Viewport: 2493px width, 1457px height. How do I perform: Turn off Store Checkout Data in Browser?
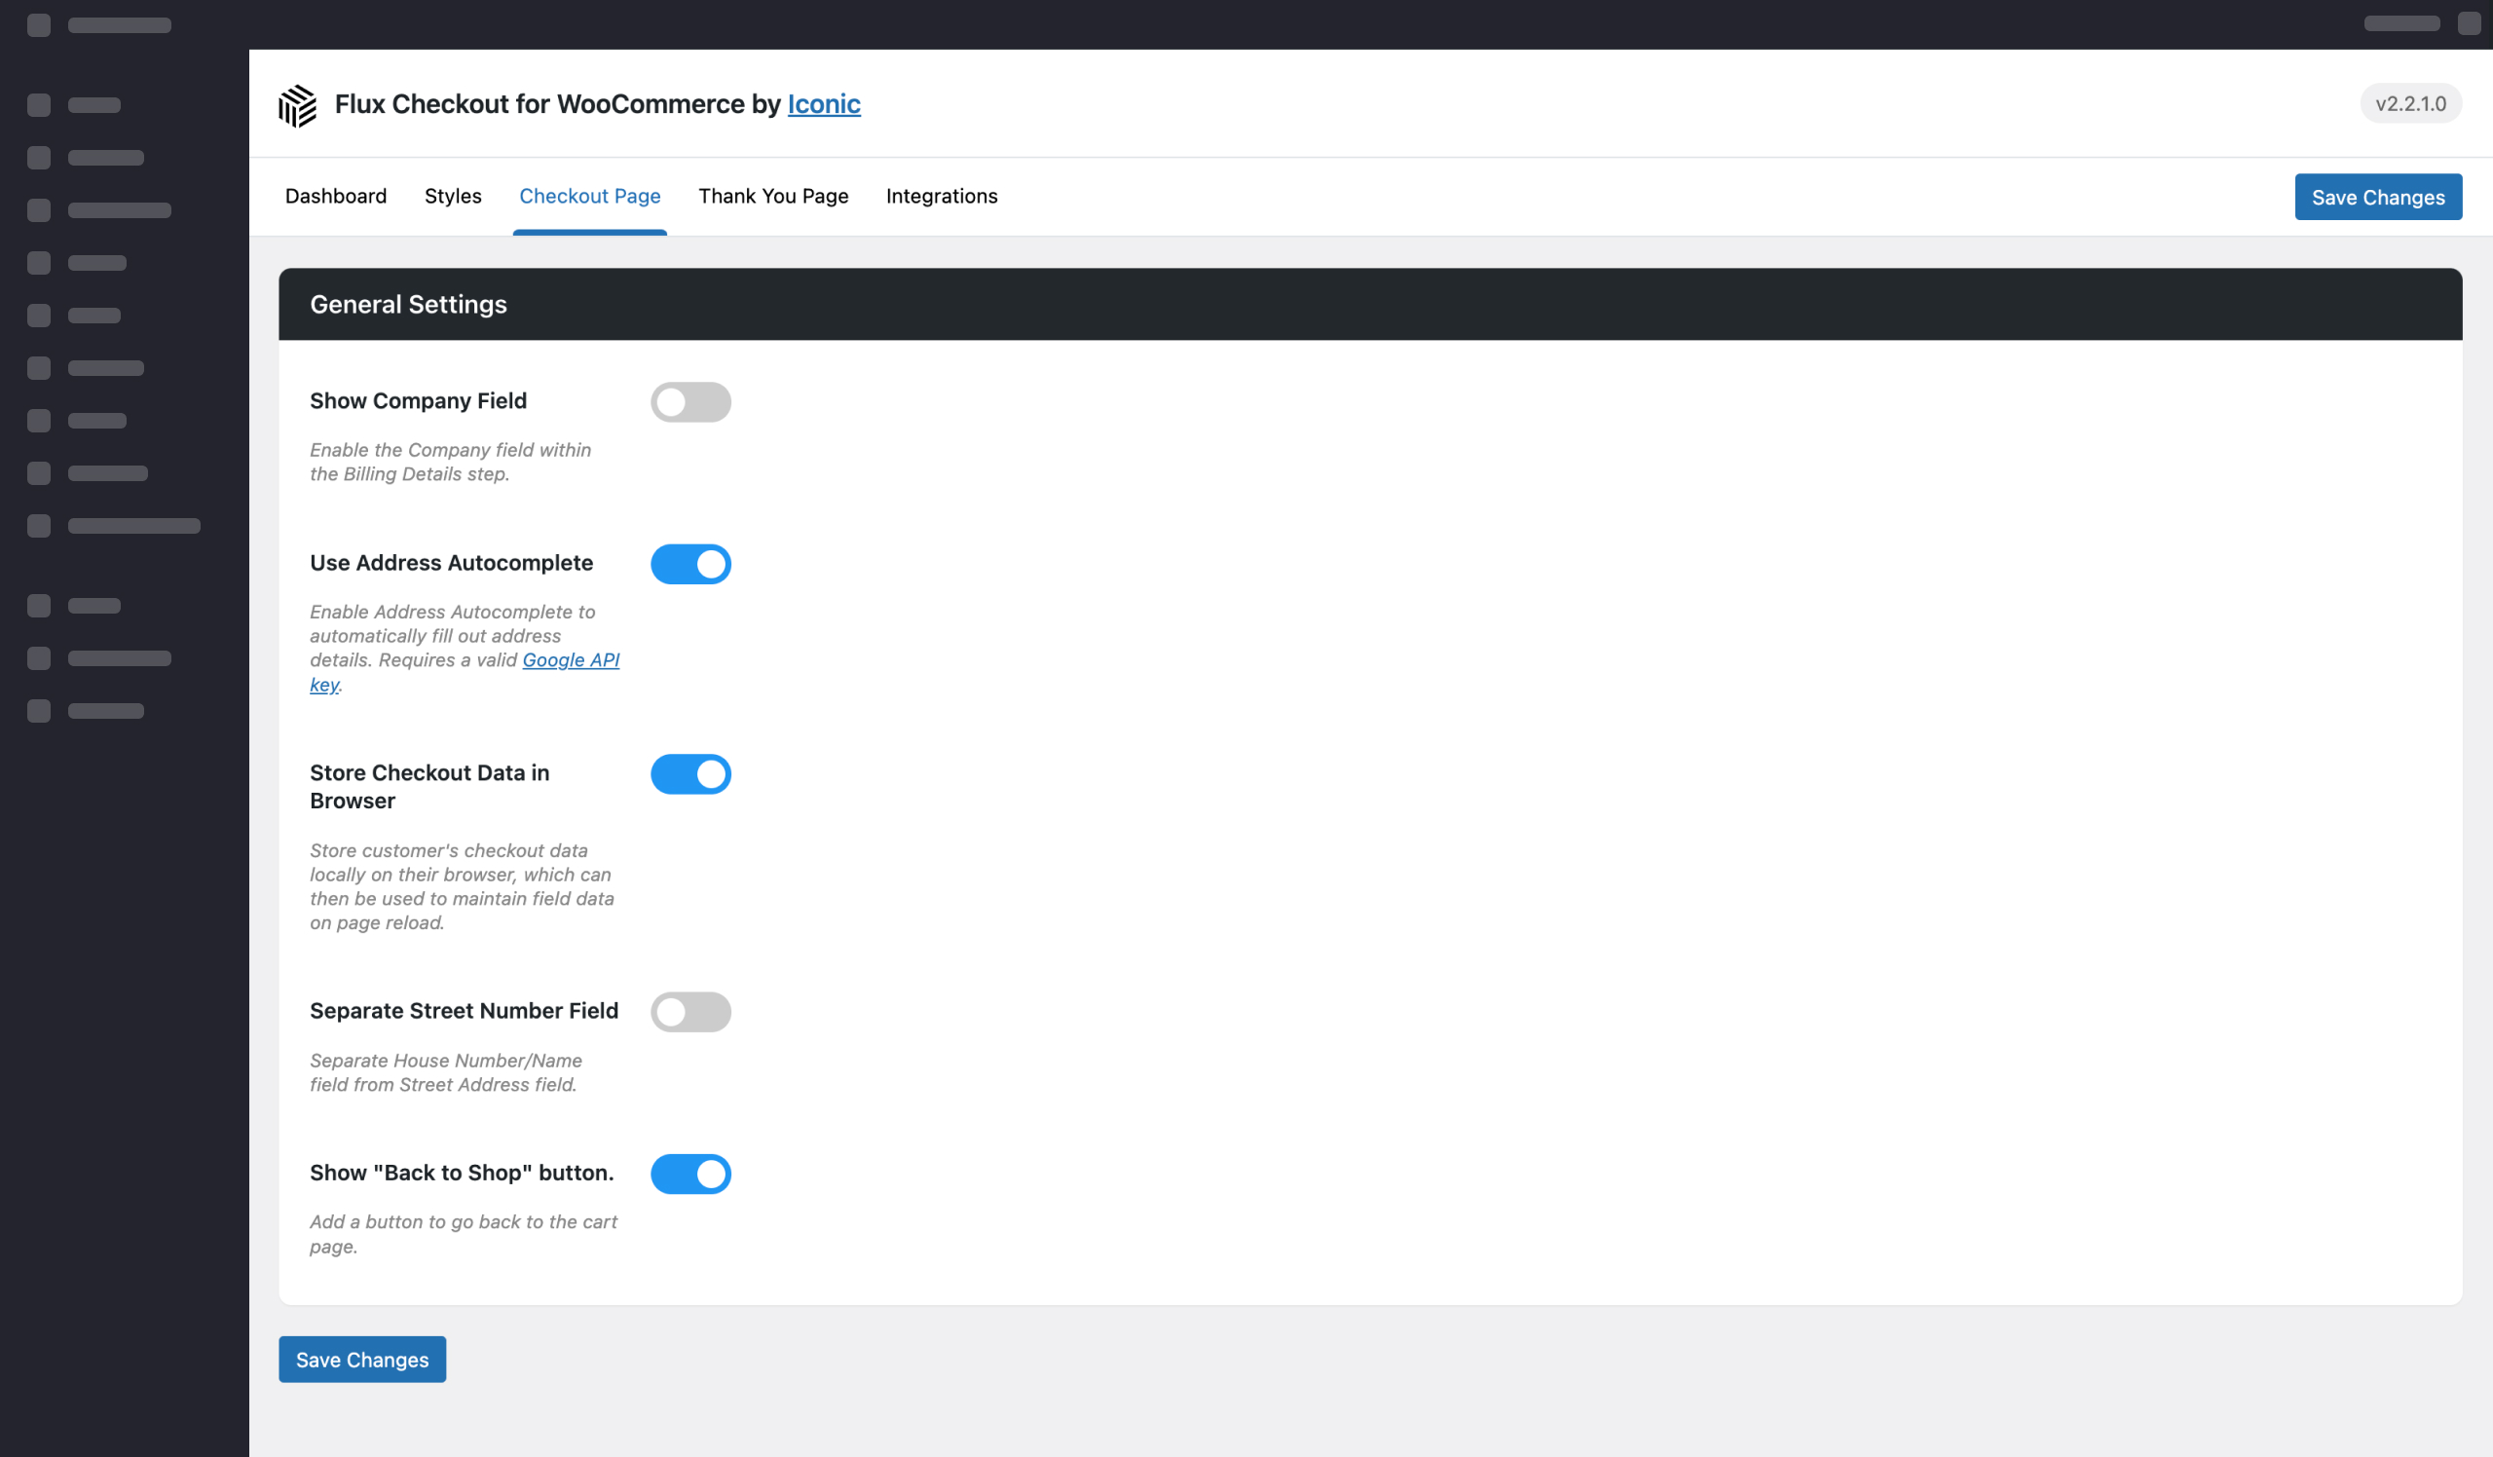click(x=690, y=774)
